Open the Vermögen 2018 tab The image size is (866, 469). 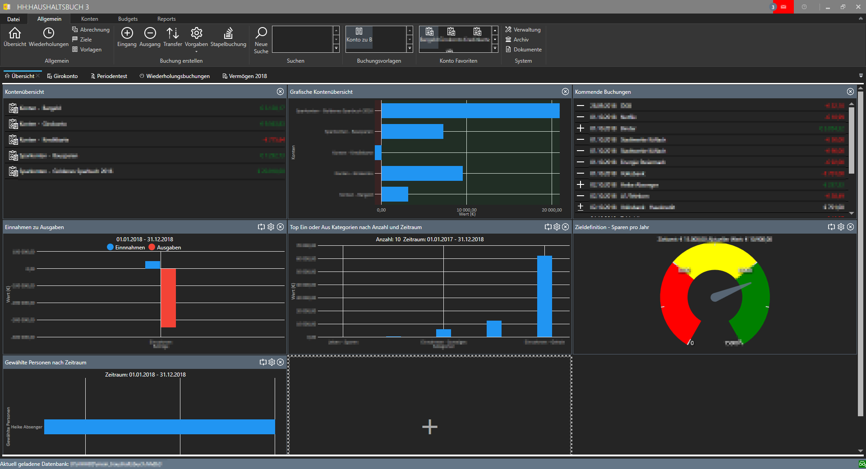click(244, 76)
